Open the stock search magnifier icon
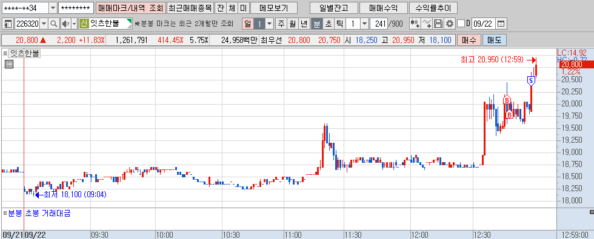 tap(54, 24)
